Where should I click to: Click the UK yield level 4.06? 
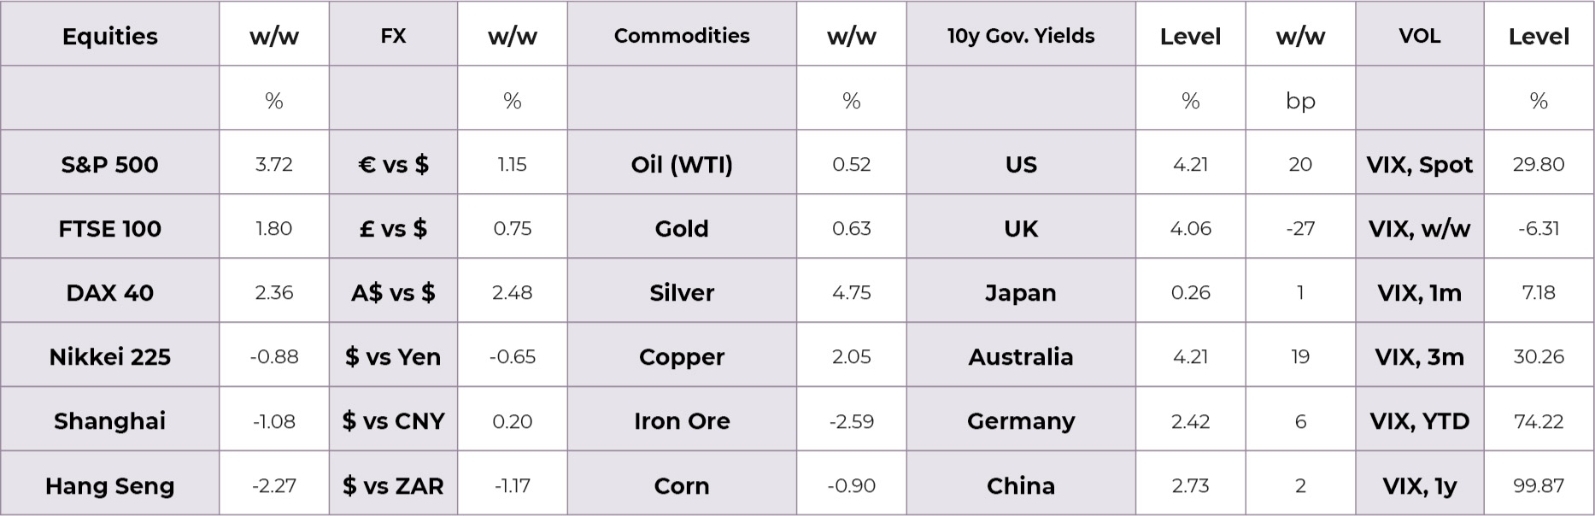[x=1190, y=228]
